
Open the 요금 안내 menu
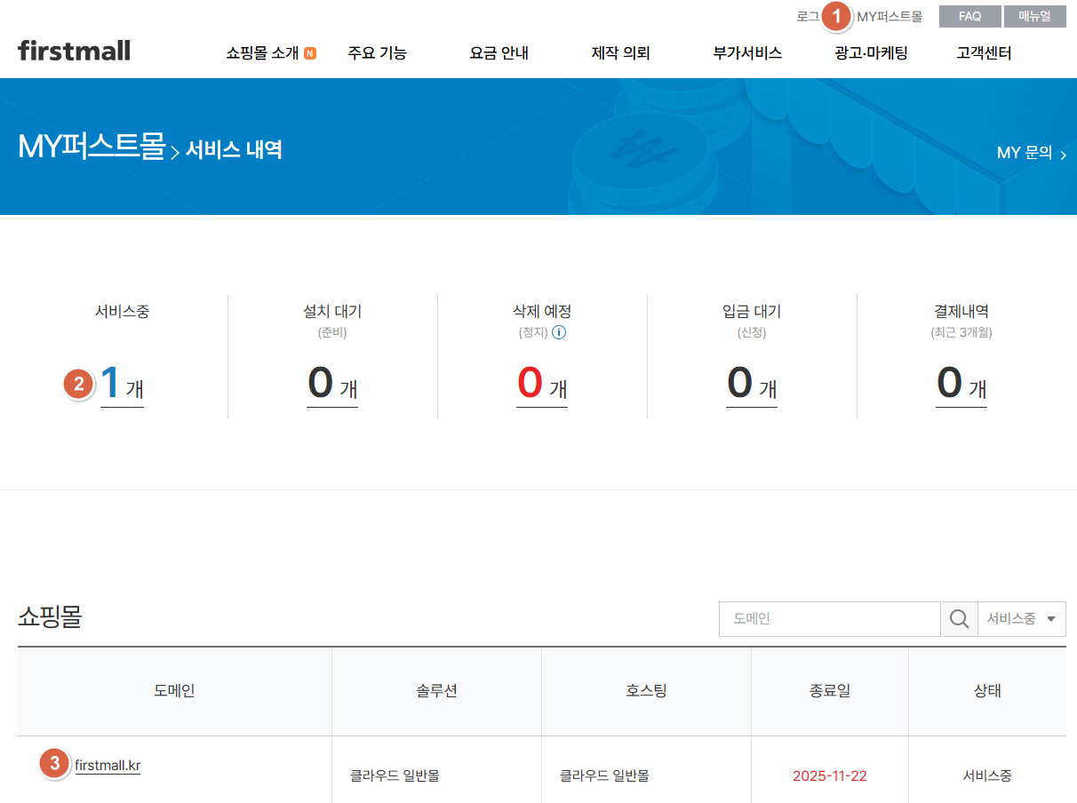pos(499,53)
